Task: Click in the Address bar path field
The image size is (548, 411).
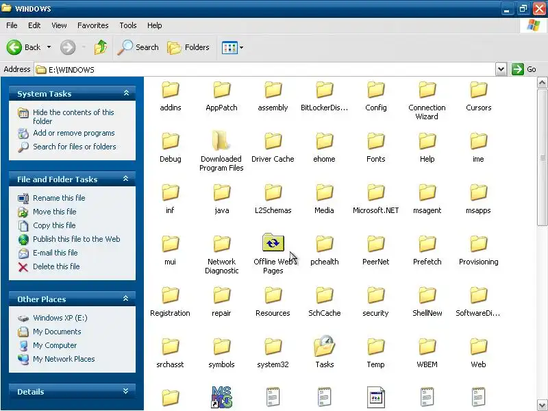Action: 264,70
